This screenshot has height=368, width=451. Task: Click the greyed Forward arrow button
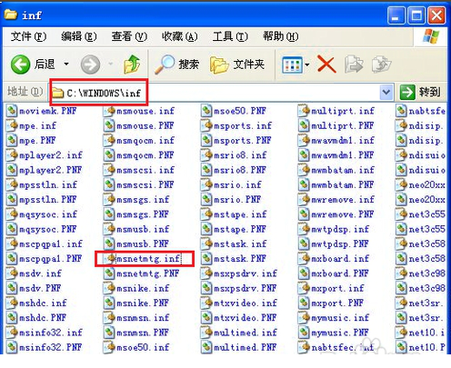click(90, 65)
